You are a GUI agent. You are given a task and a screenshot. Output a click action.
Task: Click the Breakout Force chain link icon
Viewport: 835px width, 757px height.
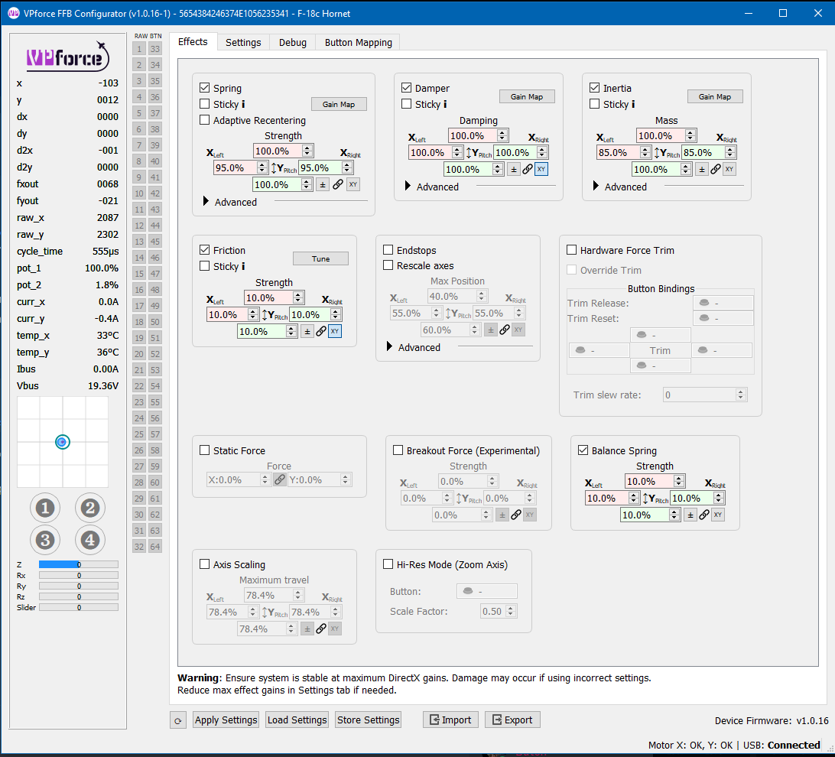tap(516, 515)
